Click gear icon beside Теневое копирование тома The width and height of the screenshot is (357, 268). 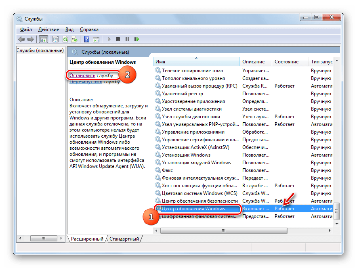tap(158, 70)
